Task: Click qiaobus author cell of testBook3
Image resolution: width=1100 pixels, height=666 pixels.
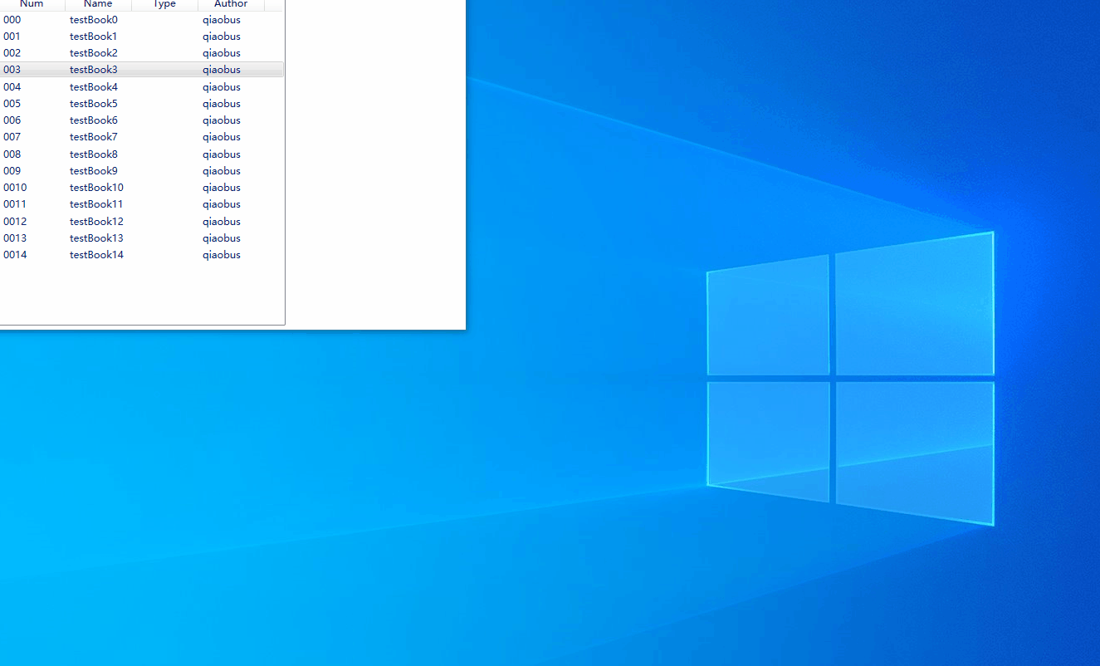Action: click(222, 70)
